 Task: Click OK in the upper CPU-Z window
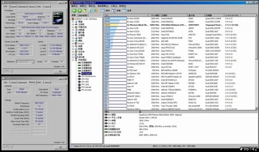(60, 71)
